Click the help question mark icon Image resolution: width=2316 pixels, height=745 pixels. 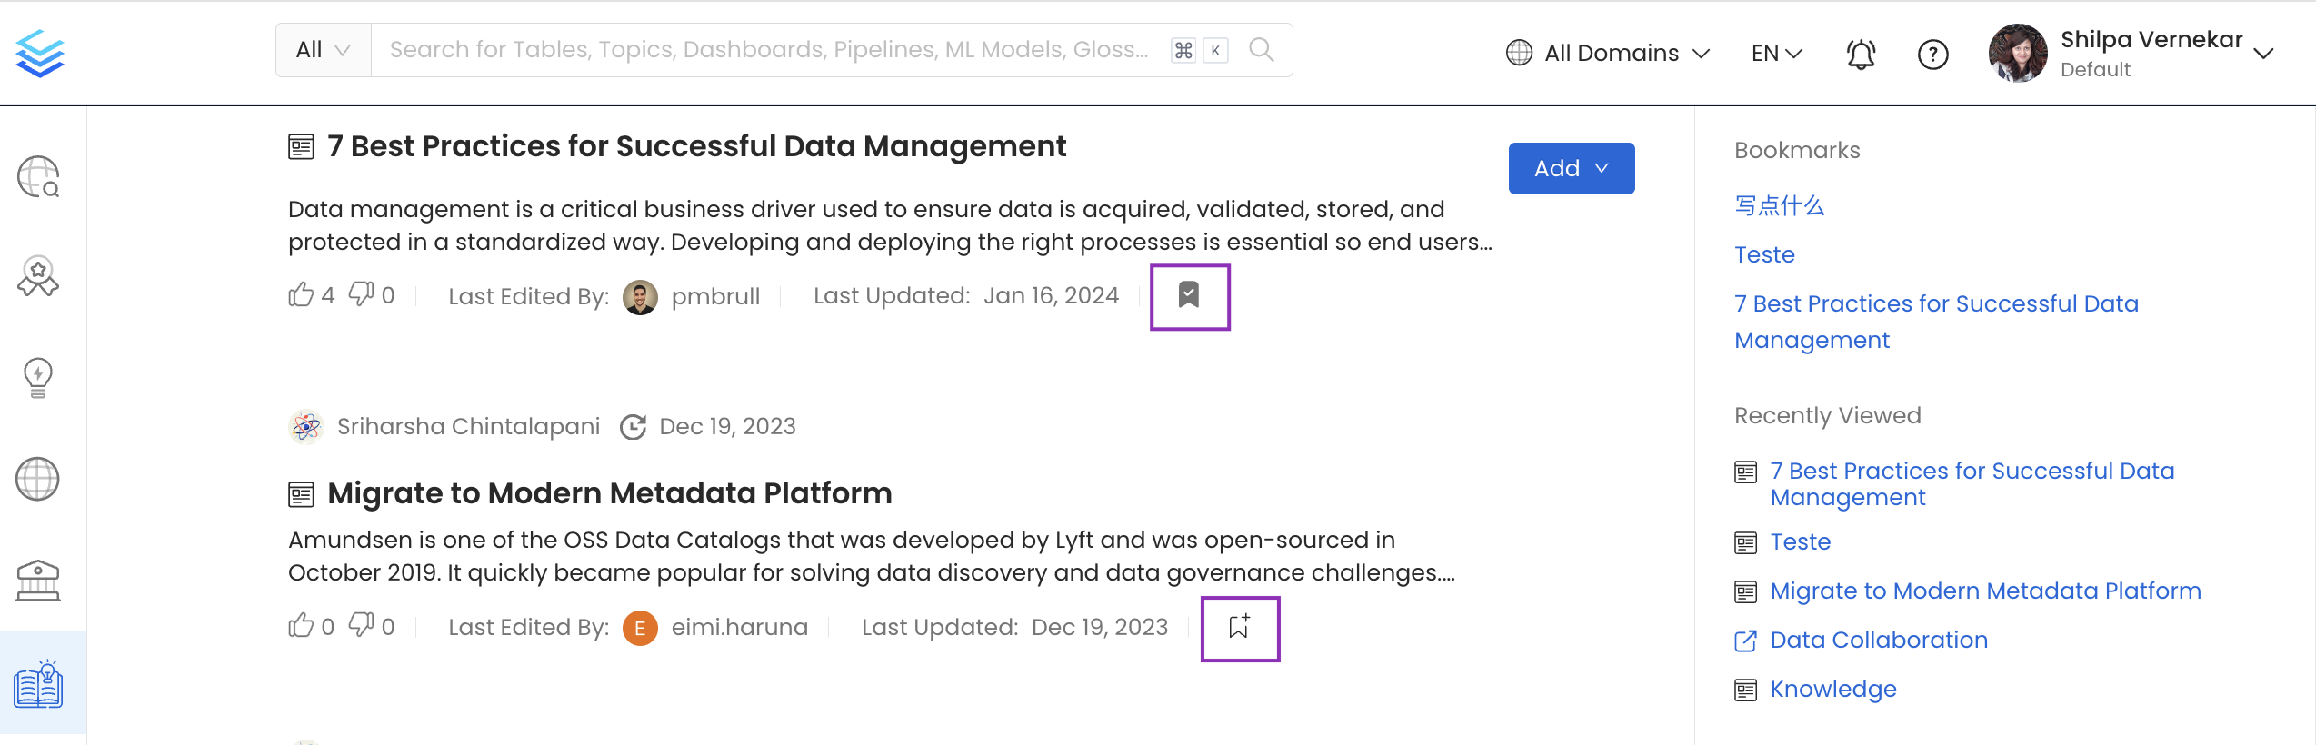coord(1932,55)
